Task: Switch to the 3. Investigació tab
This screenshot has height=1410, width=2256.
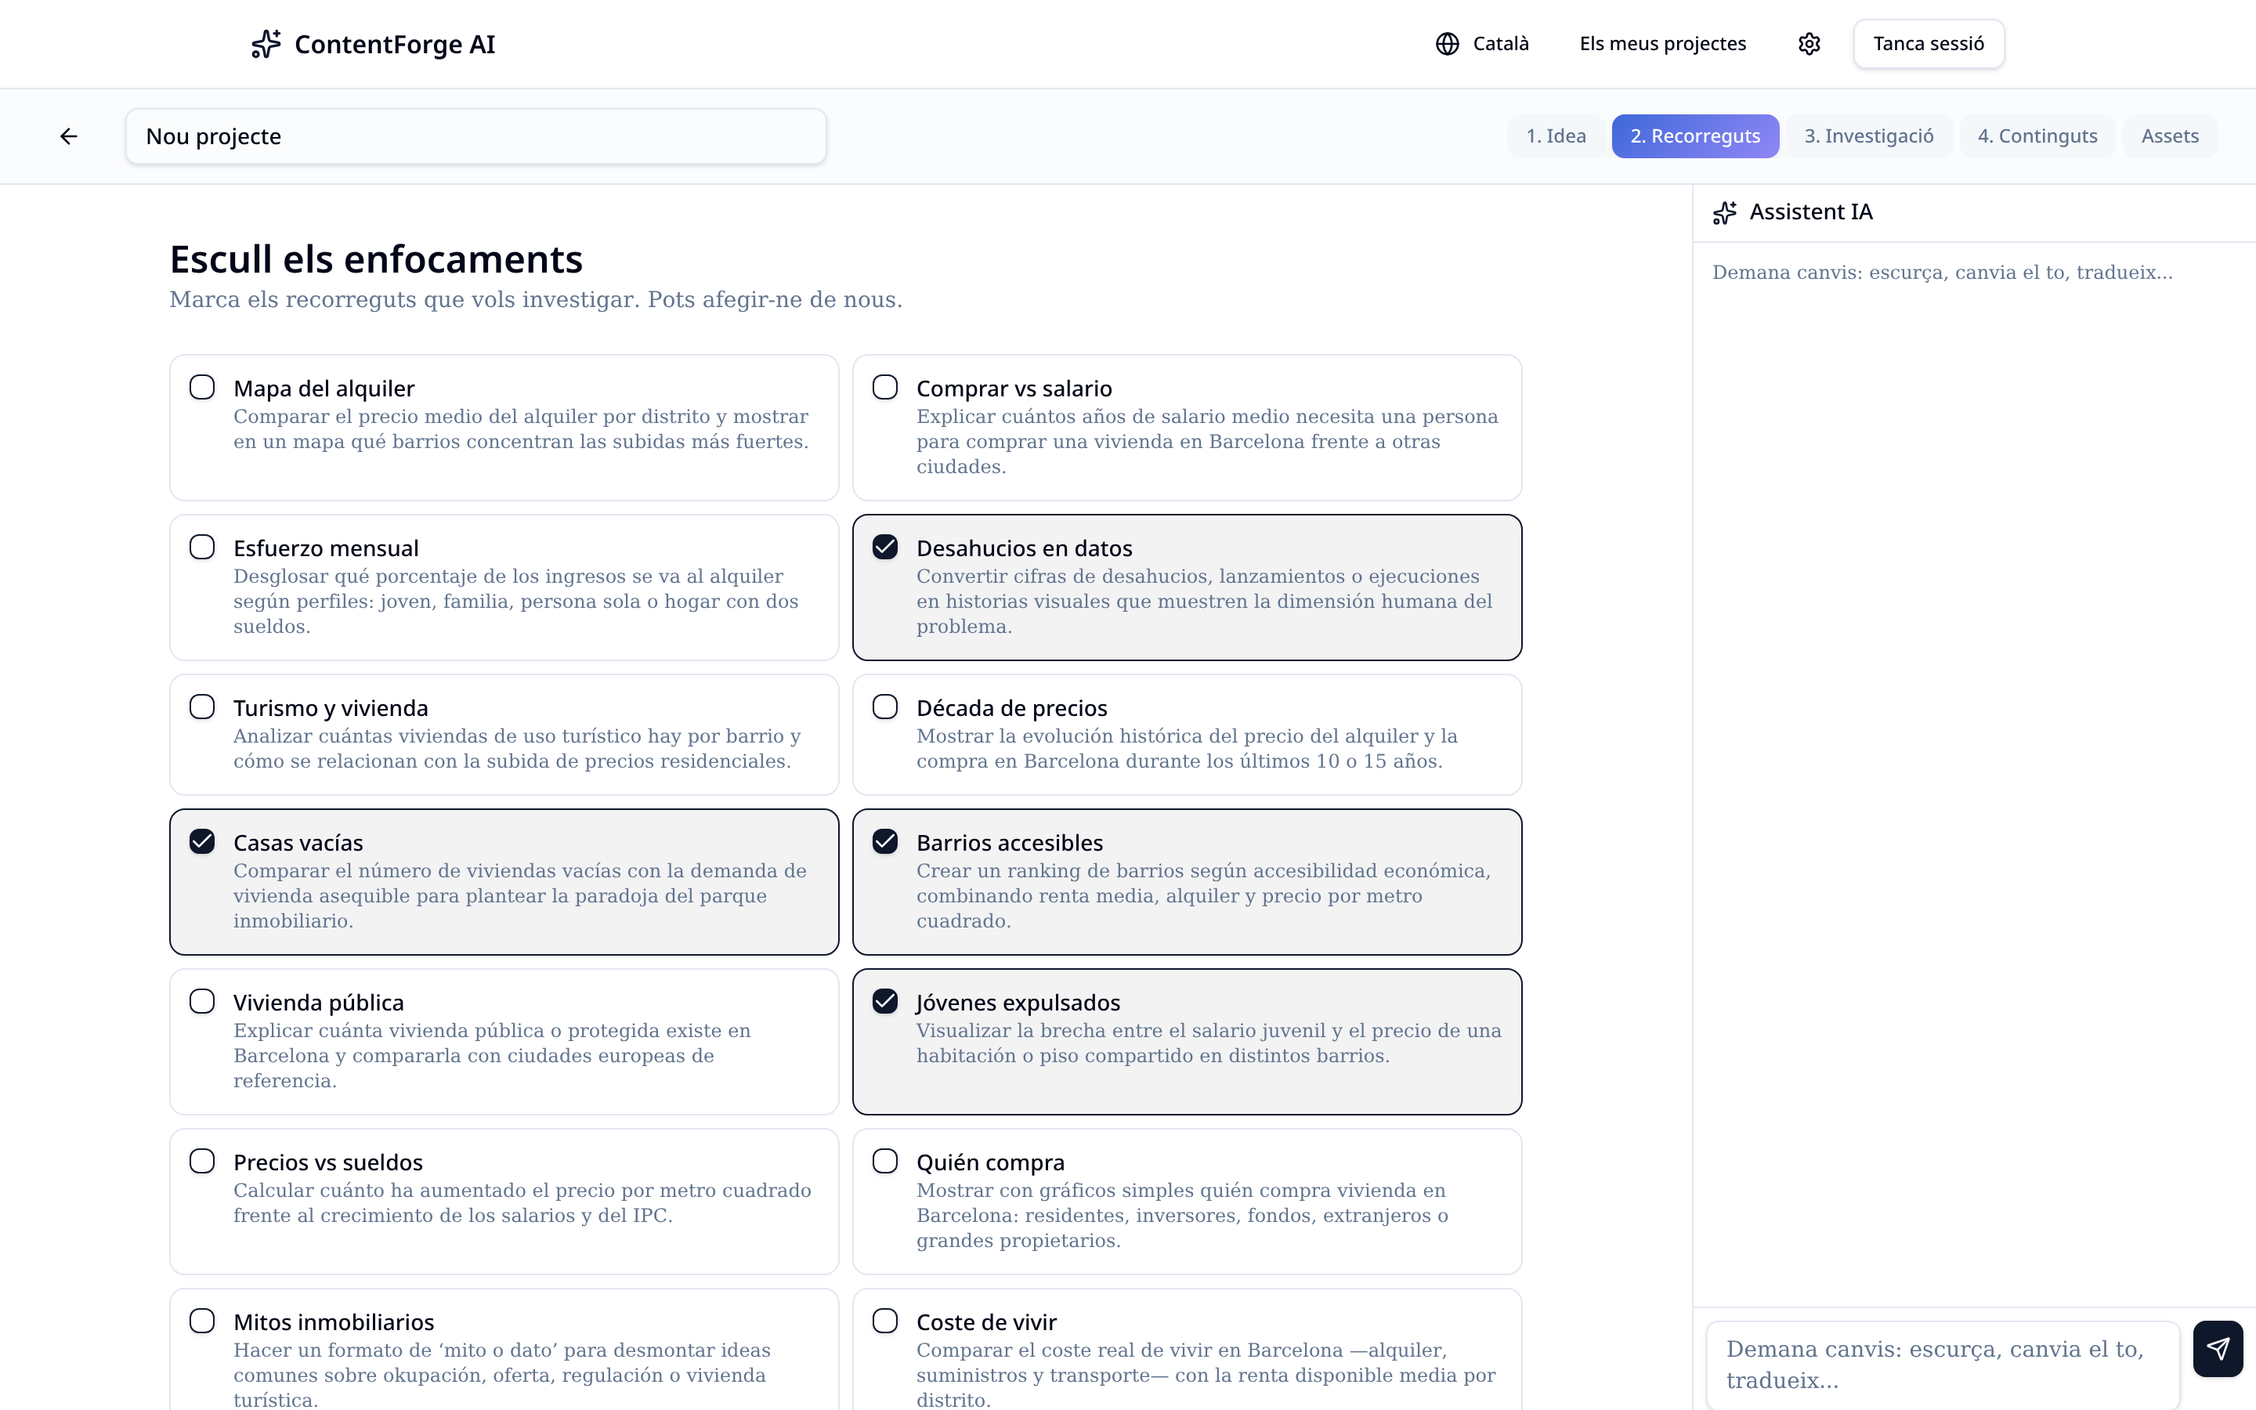Action: pos(1868,136)
